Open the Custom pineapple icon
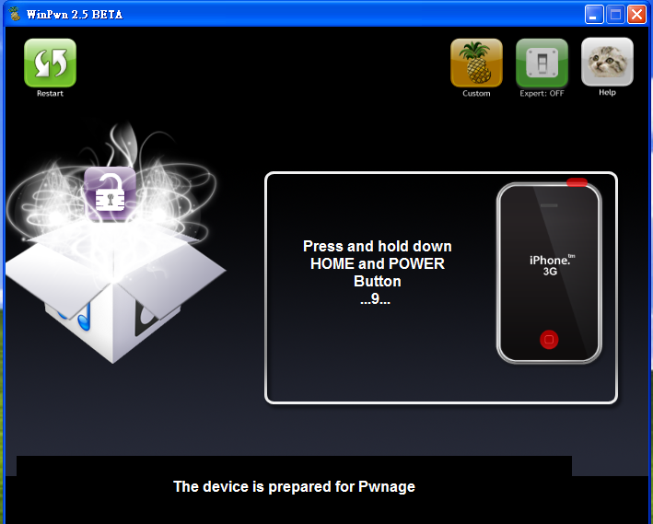This screenshot has height=524, width=653. [x=476, y=63]
